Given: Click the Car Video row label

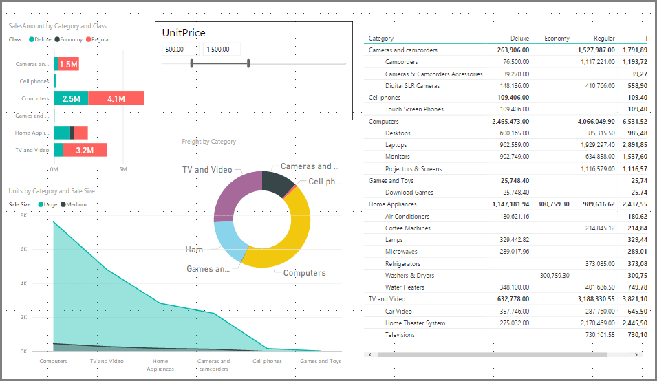Looking at the screenshot, I should (x=398, y=311).
